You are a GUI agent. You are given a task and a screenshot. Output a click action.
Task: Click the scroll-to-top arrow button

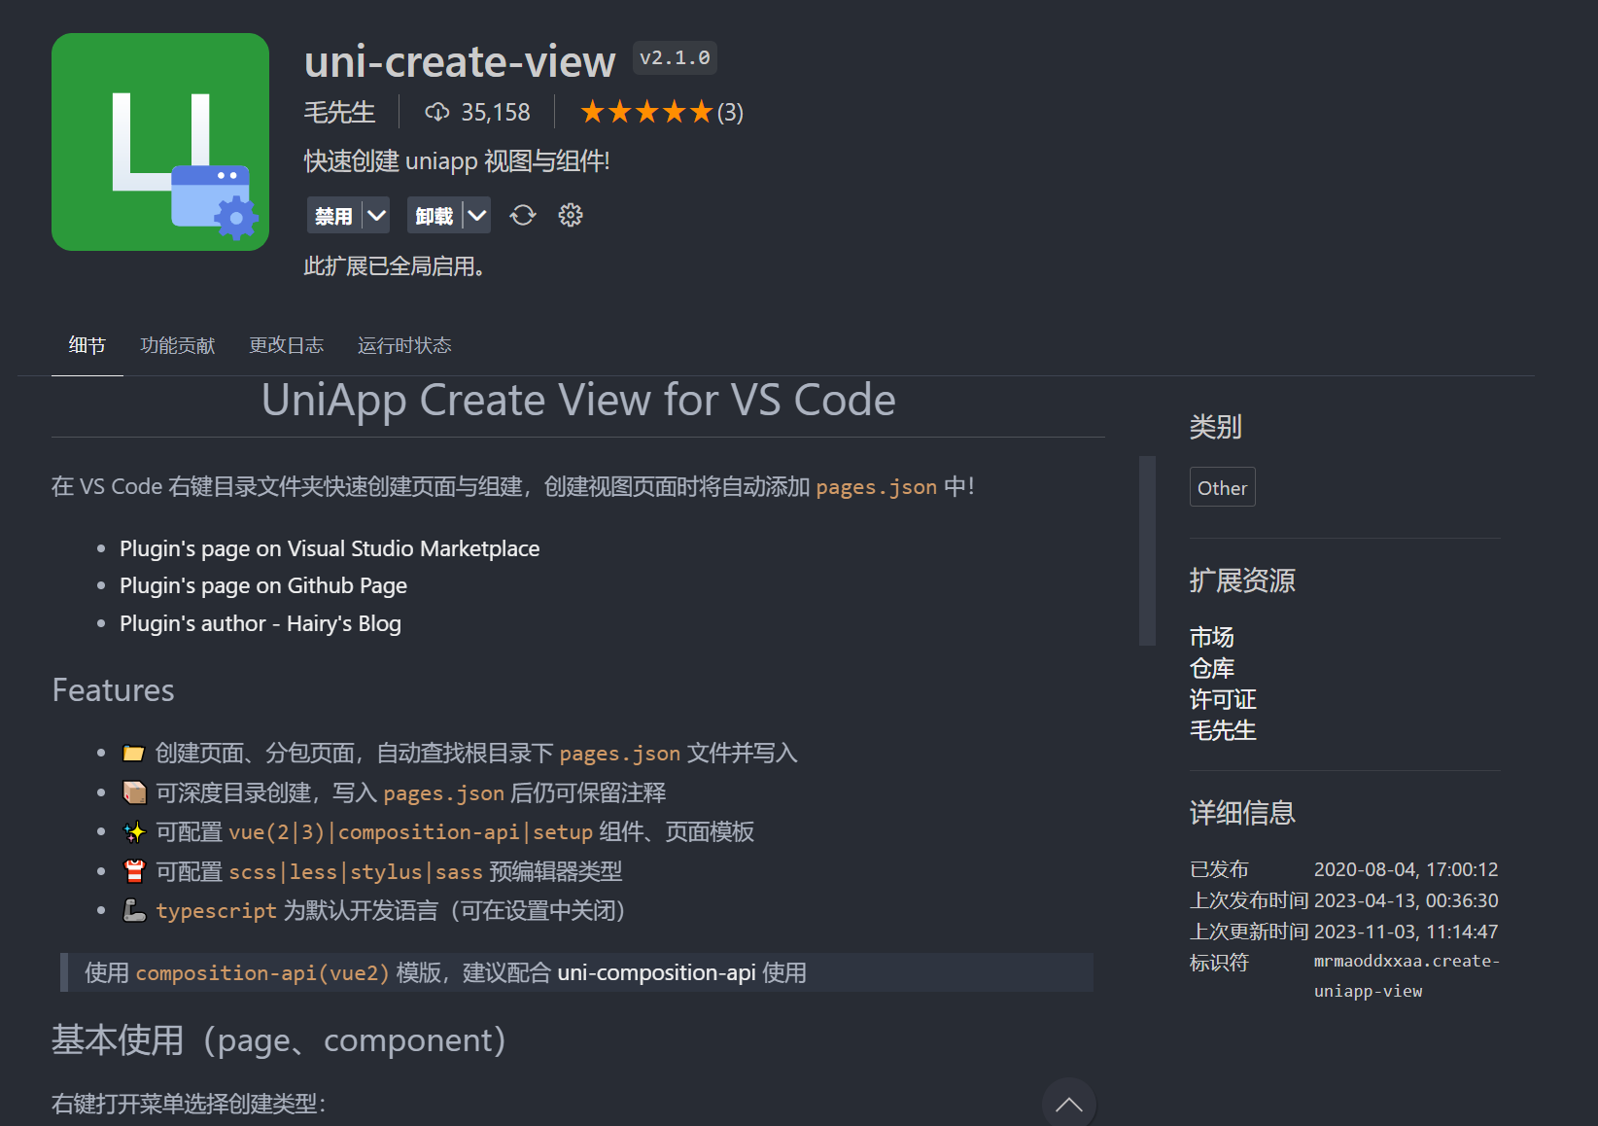coord(1069,1104)
